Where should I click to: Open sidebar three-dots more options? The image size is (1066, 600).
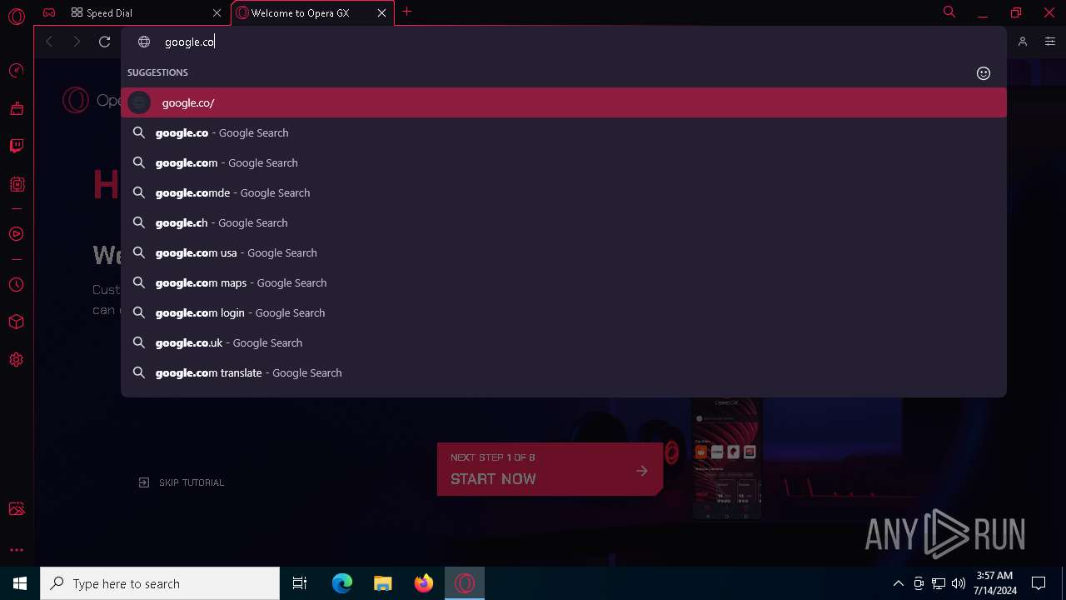(16, 550)
